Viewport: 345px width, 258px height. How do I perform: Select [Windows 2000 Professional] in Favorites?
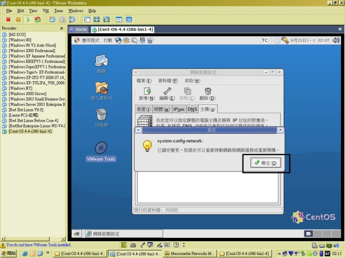click(32, 51)
